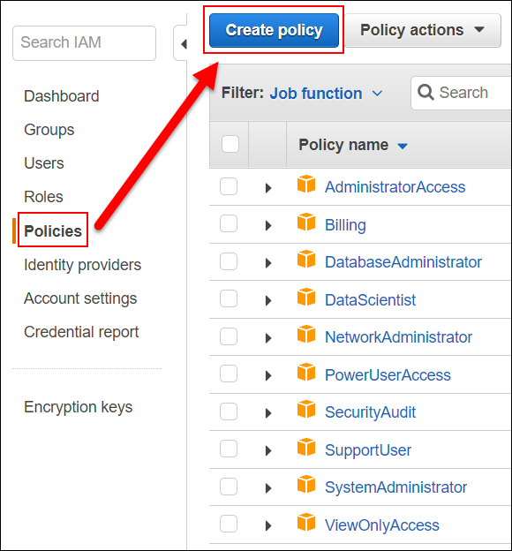Expand the SecurityAudit row details
This screenshot has height=551, width=512.
(268, 413)
